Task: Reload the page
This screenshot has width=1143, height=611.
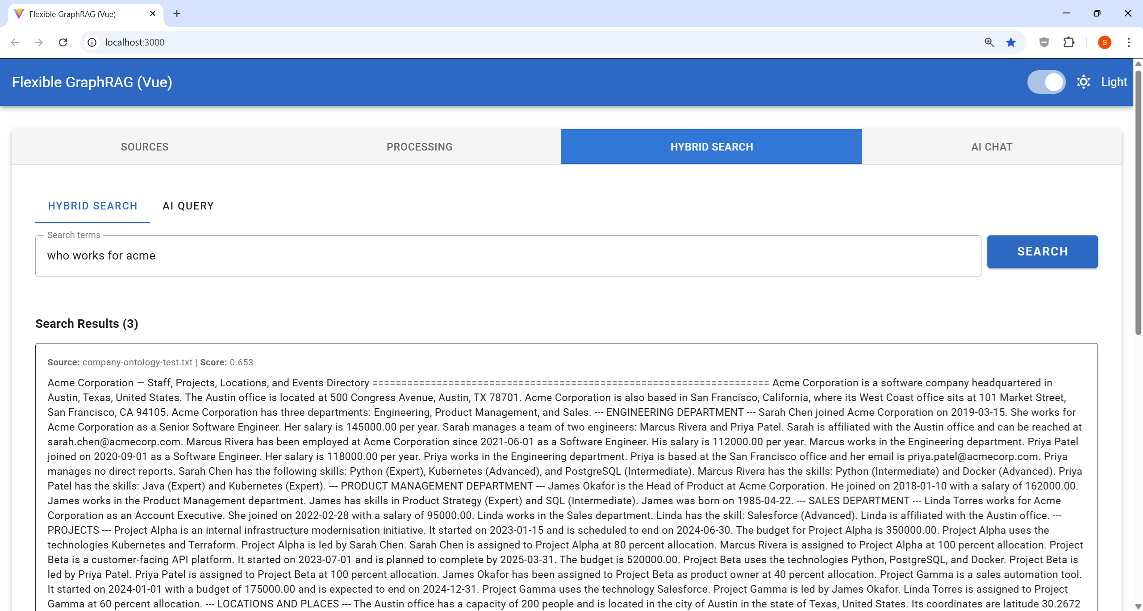Action: (x=63, y=42)
